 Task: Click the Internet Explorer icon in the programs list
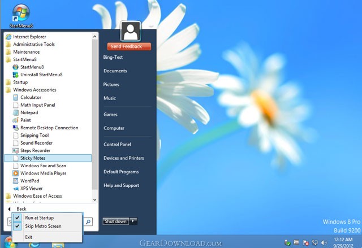click(x=8, y=37)
